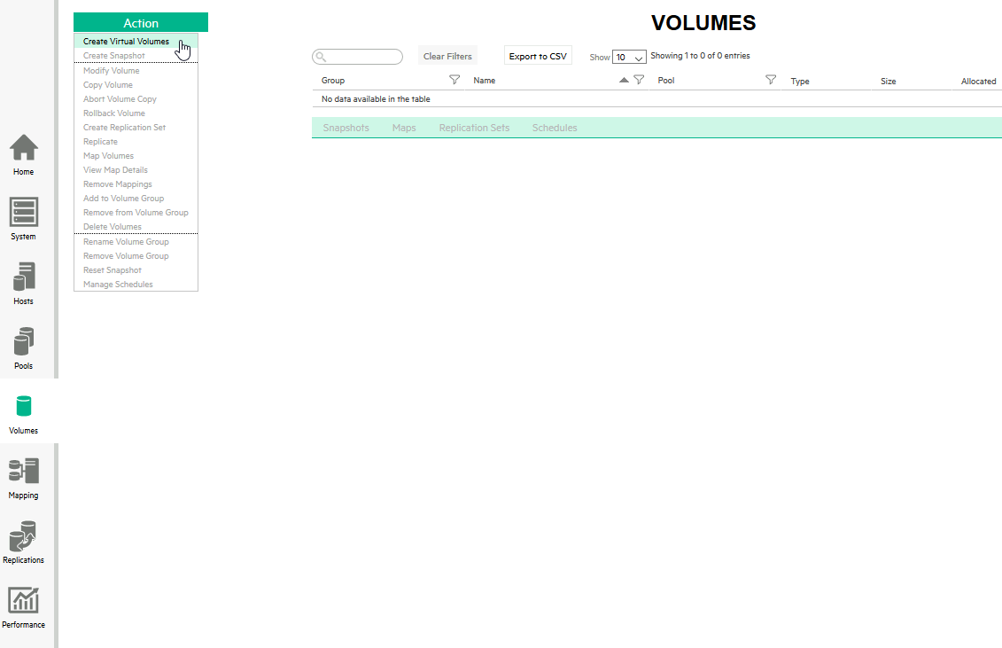Open the Pools section icon
This screenshot has width=1002, height=648.
pyautogui.click(x=24, y=341)
